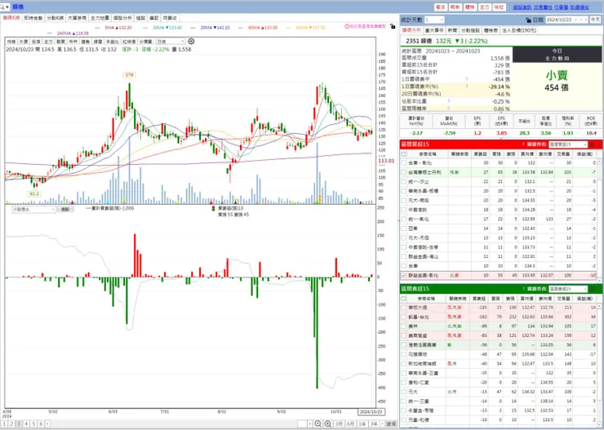Zoom out the chart with the minus magnifier
Viewport: 604px width, 430px height.
point(318,423)
